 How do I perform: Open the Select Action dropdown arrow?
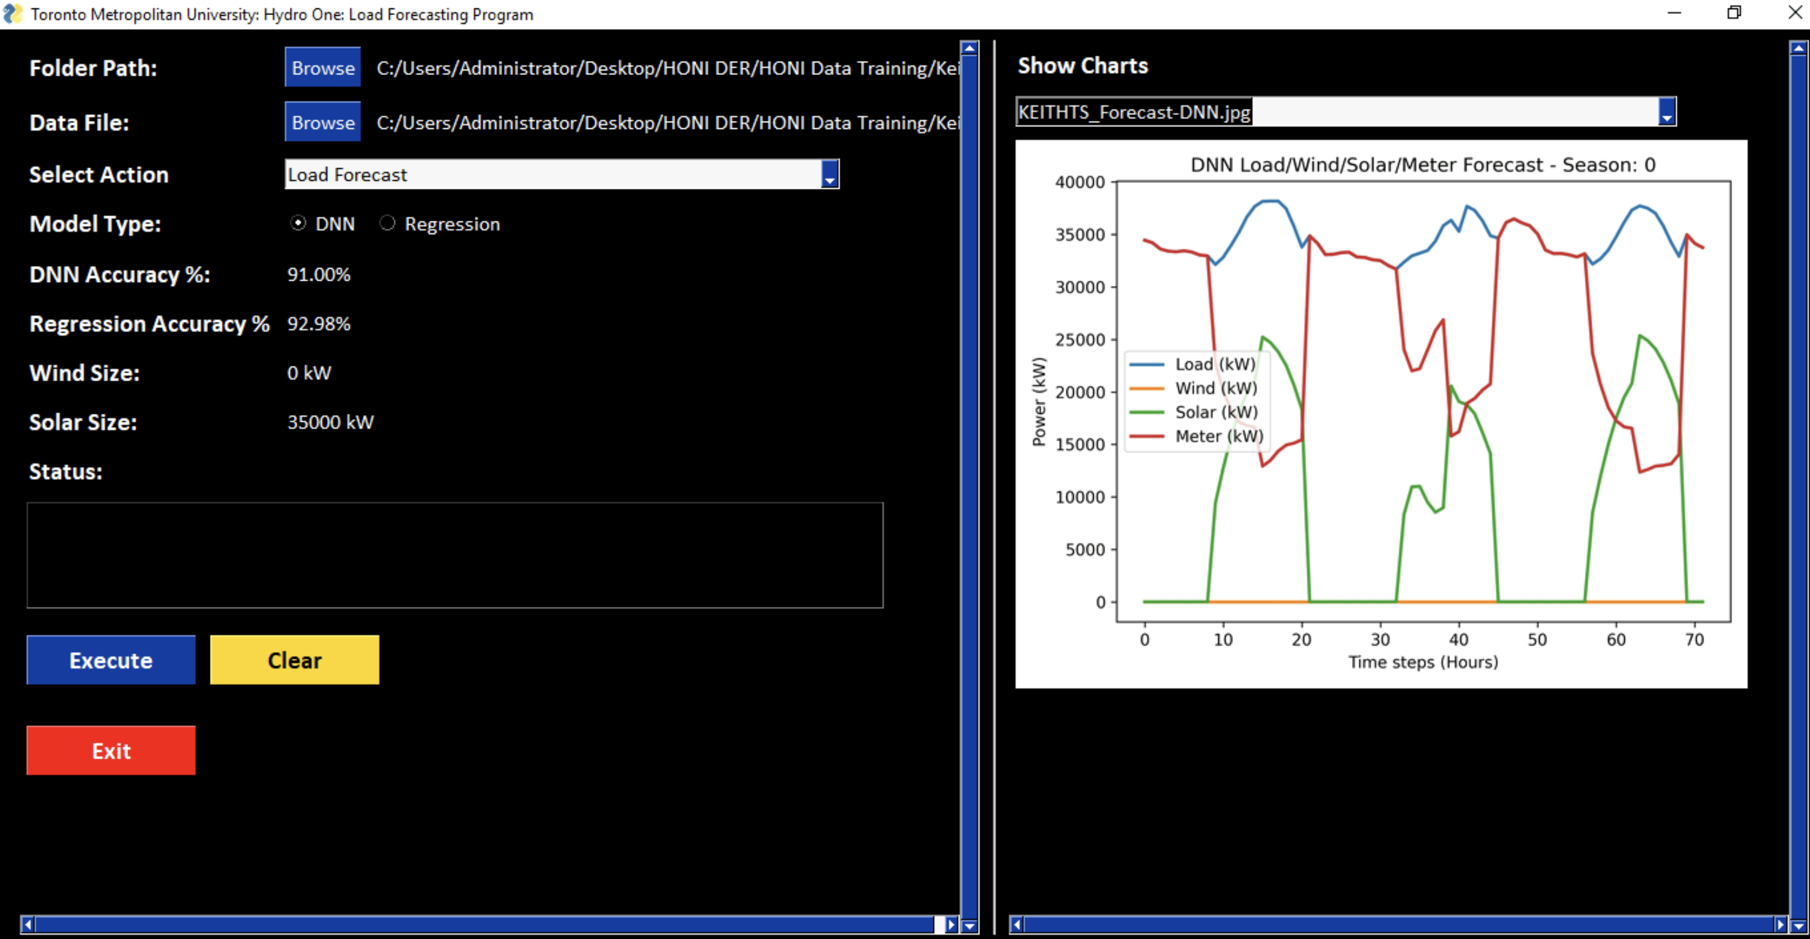(830, 174)
